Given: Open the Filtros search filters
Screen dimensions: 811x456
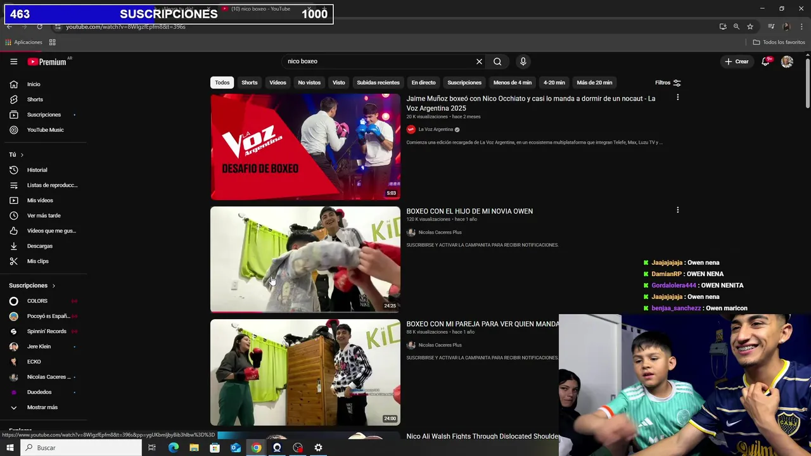Looking at the screenshot, I should 668,82.
